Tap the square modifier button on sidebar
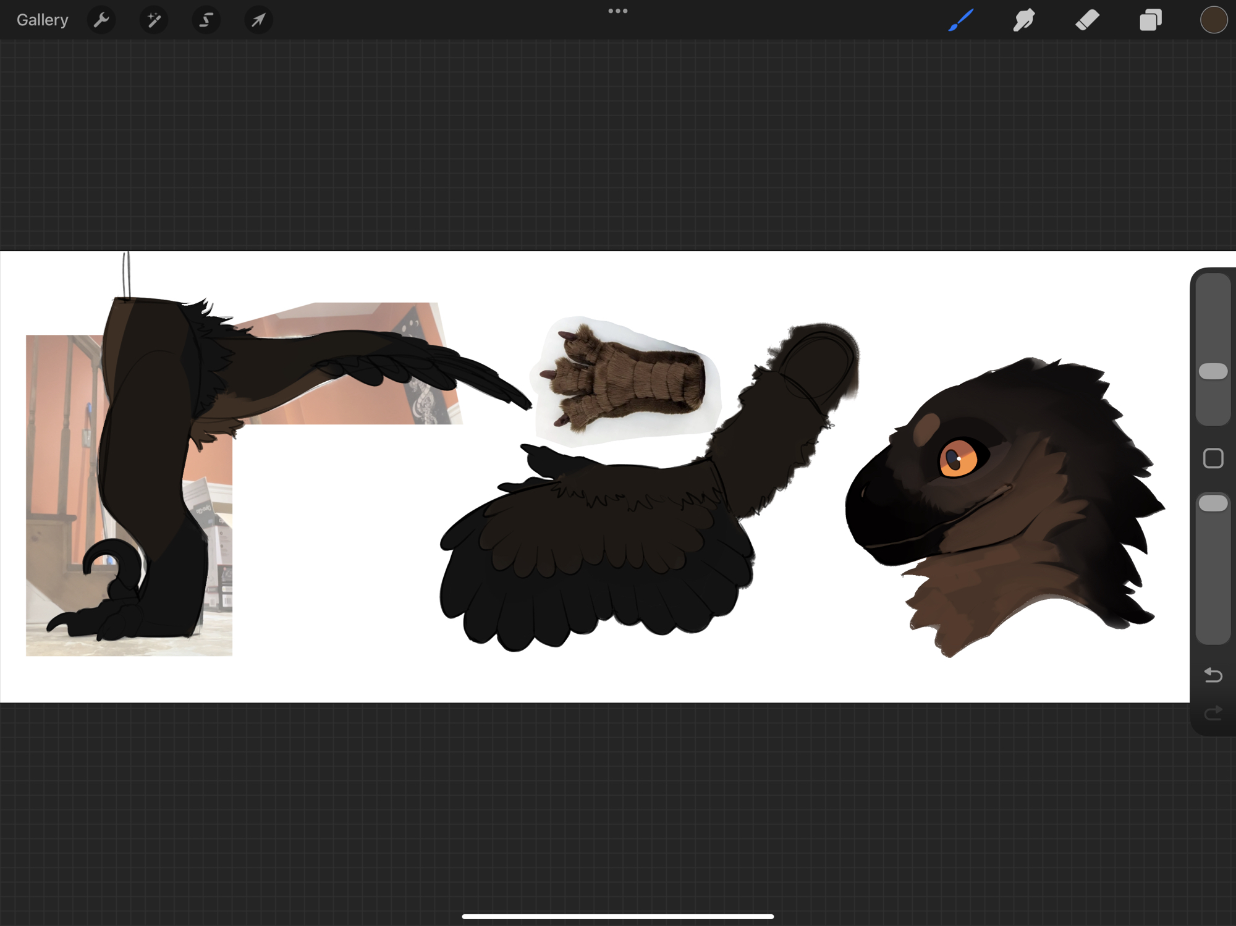 [1213, 458]
